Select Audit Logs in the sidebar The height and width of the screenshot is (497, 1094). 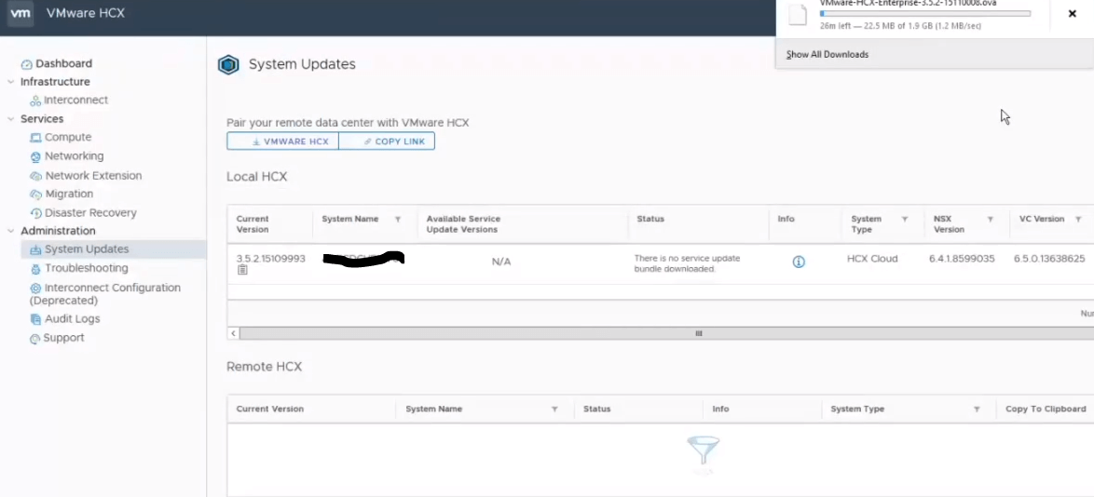(72, 318)
